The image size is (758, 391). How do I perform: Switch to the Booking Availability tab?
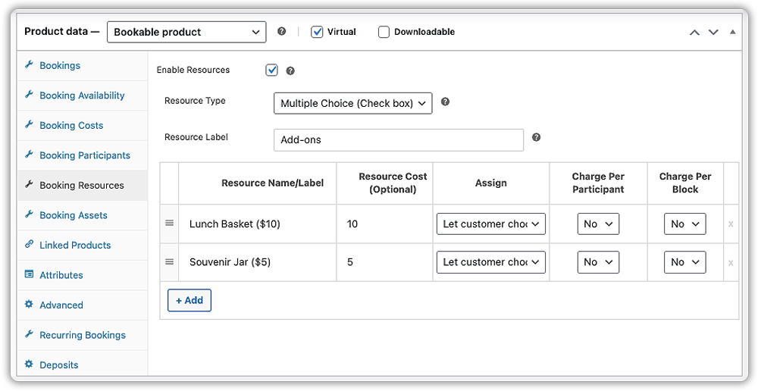click(x=82, y=95)
